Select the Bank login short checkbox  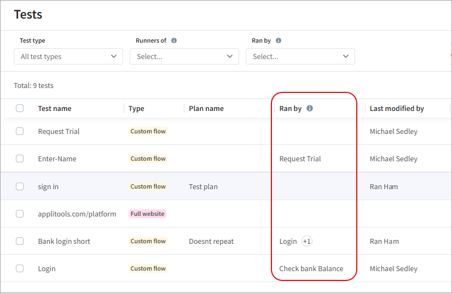click(20, 241)
